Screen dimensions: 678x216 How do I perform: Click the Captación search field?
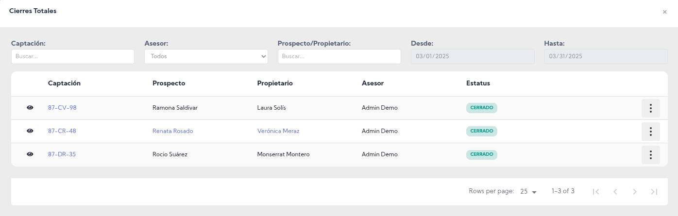[x=73, y=56]
